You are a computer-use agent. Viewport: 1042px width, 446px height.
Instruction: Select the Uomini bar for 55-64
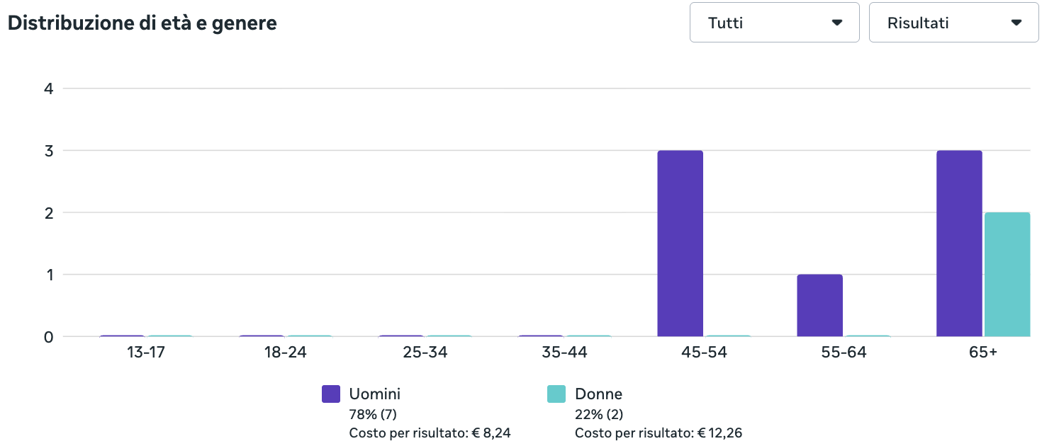point(820,305)
